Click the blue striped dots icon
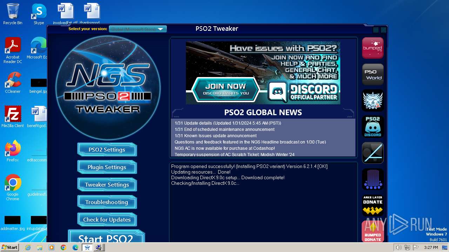449x252 pixels. click(373, 179)
